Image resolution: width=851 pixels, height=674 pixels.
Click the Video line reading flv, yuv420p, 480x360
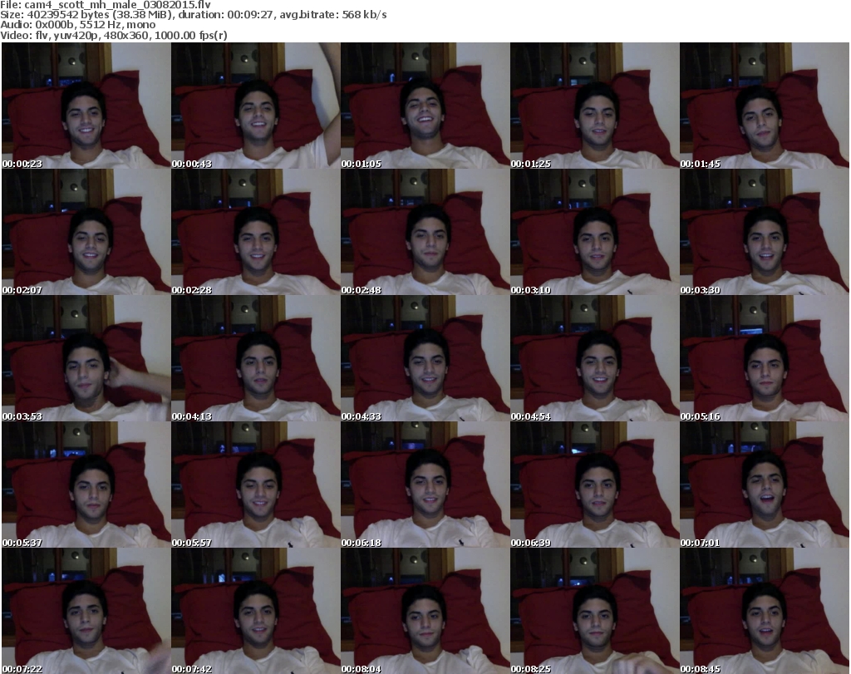113,35
